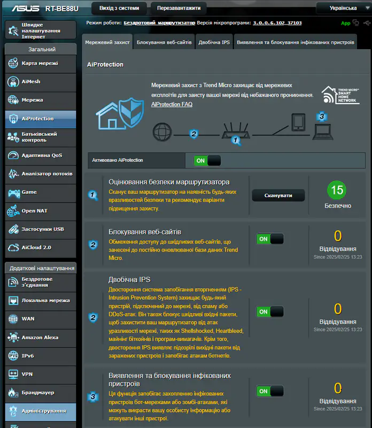Click the Amazon Alexa icon
Viewport: 372px width, 428px height.
point(13,337)
